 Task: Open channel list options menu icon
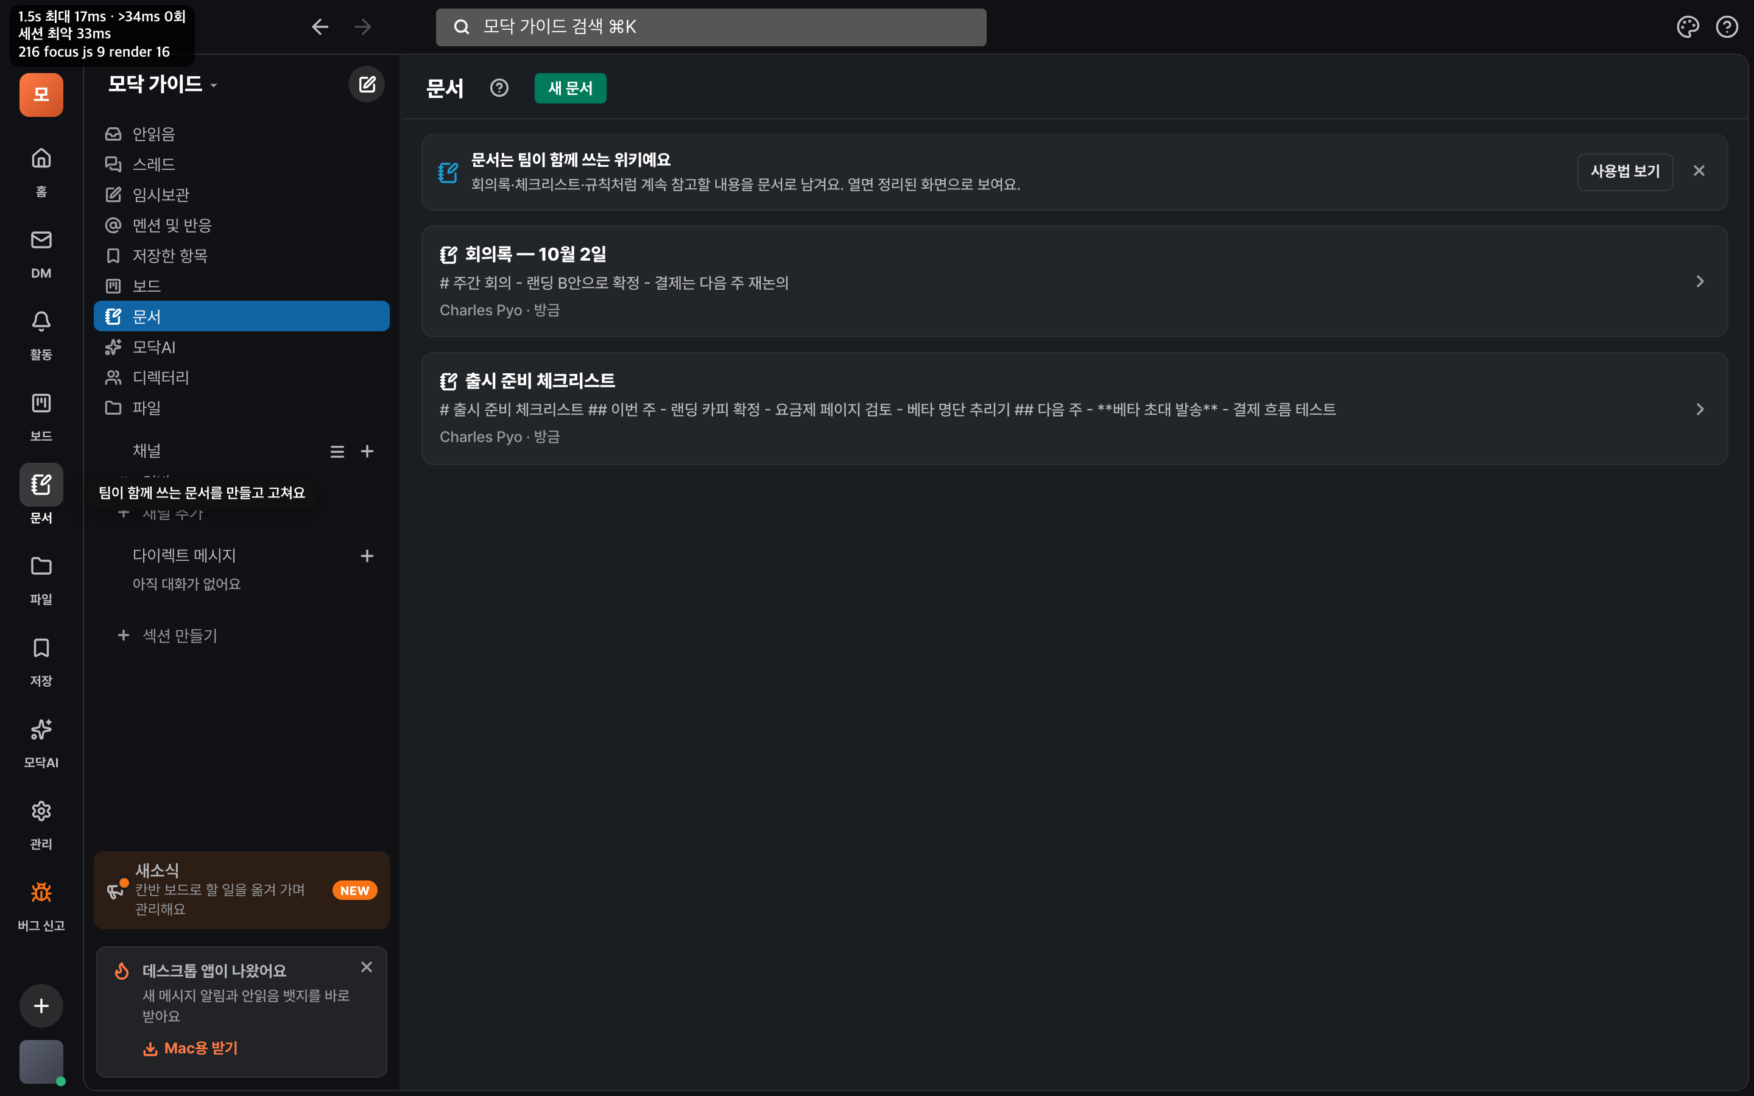(337, 452)
